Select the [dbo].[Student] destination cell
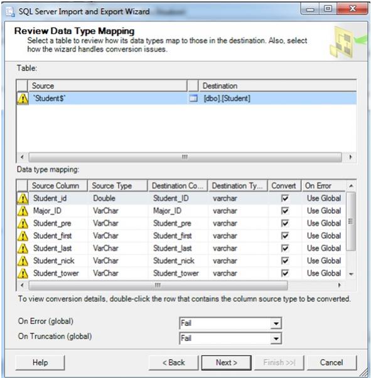 277,98
